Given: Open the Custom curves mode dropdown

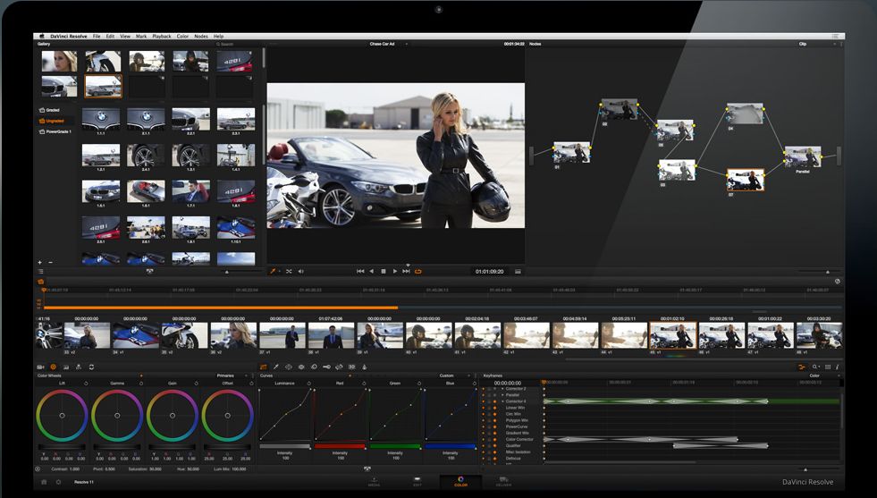Looking at the screenshot, I should [448, 376].
